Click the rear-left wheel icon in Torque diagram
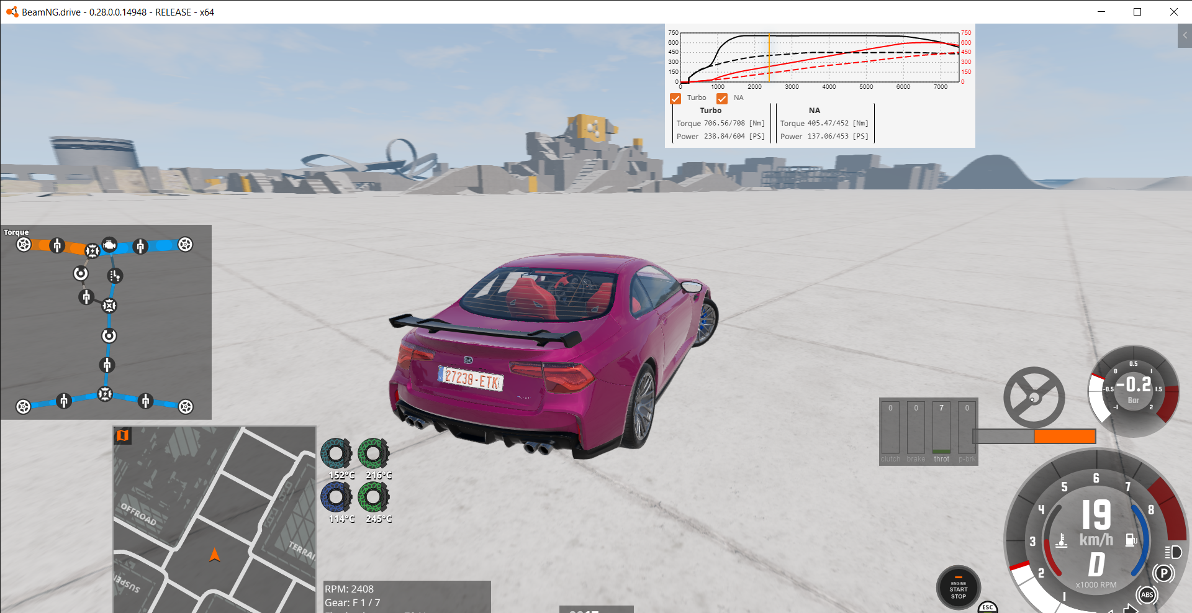Screen dimensions: 1192x613 [23, 407]
